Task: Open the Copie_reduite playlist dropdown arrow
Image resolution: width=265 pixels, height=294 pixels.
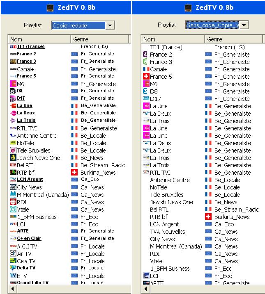Action: (110, 25)
